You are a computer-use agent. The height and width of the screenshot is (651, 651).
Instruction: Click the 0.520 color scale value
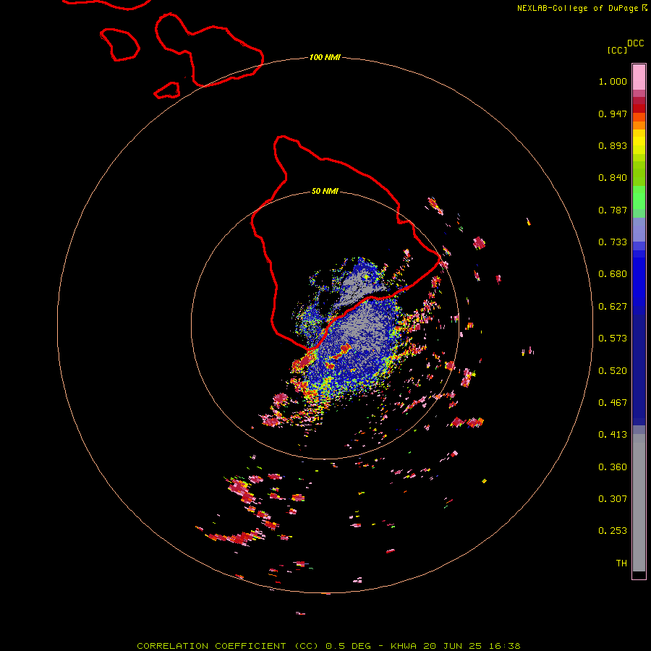pos(613,371)
